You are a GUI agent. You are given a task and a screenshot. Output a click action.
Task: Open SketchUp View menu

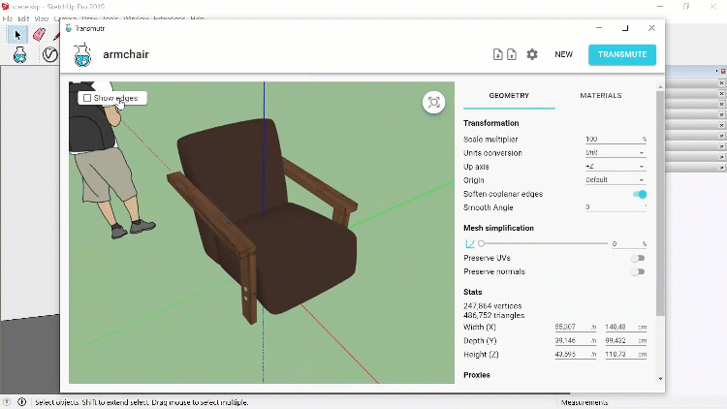[x=42, y=18]
